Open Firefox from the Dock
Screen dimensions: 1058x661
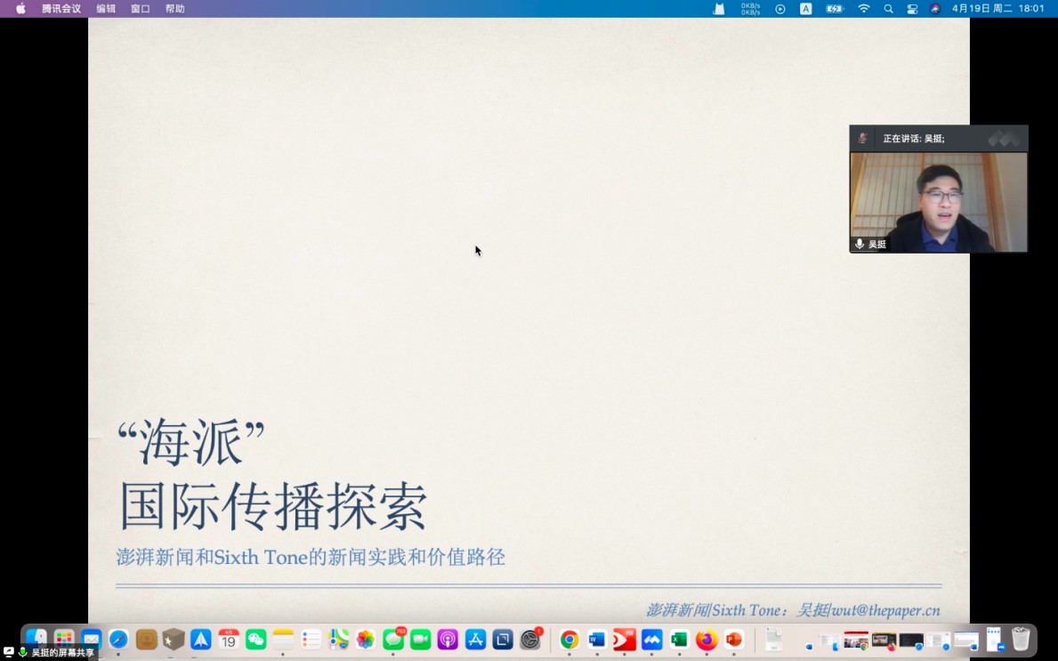coord(707,640)
